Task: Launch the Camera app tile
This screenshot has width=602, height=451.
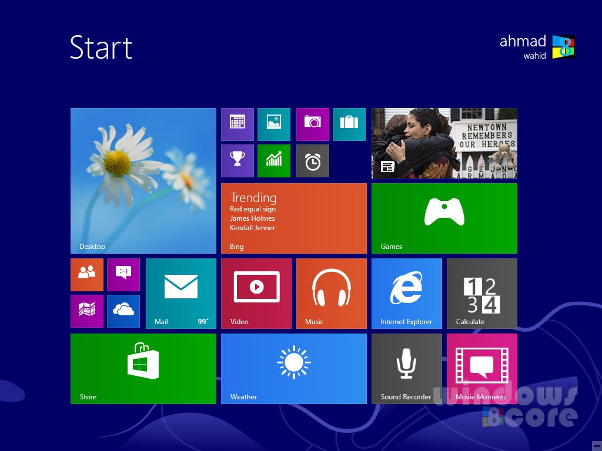Action: tap(312, 124)
